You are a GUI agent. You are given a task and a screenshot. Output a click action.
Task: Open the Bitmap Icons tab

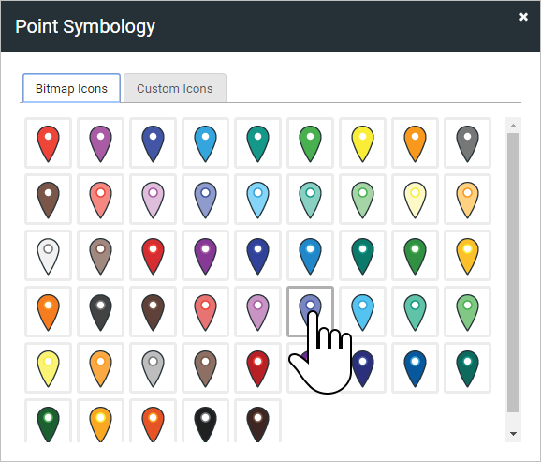click(x=71, y=88)
